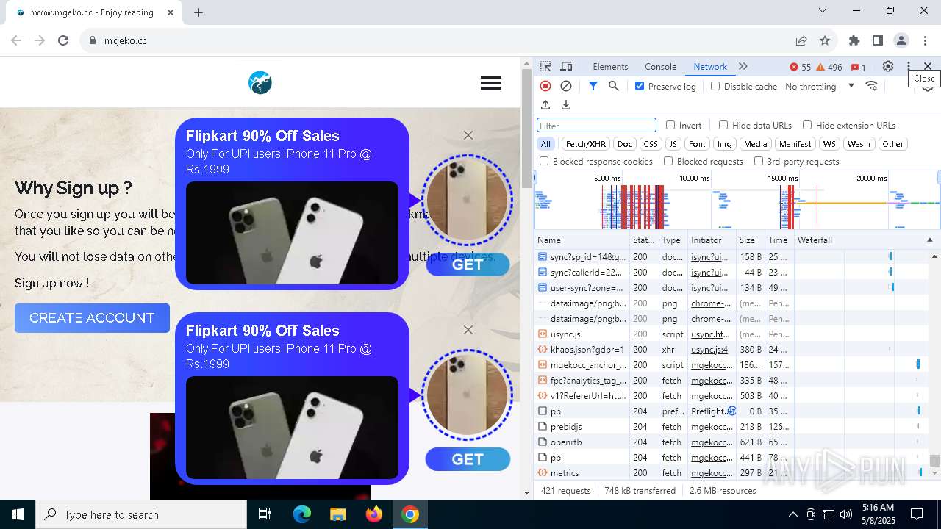Stop recording network log

pyautogui.click(x=545, y=86)
